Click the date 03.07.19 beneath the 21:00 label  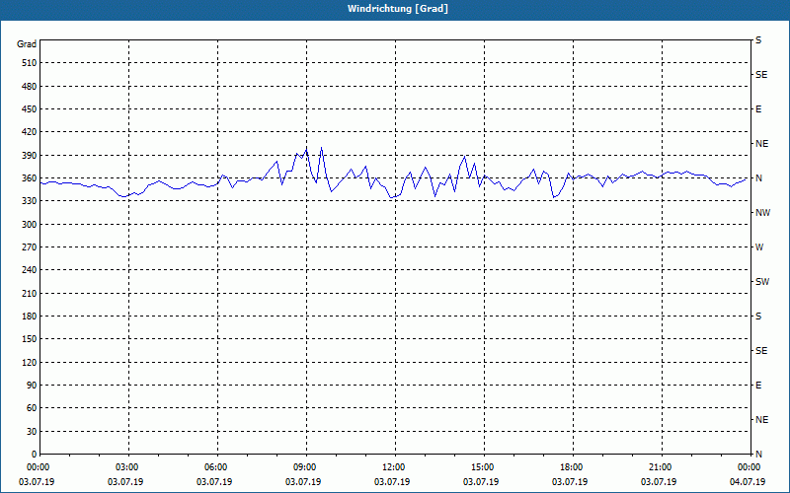tap(659, 482)
